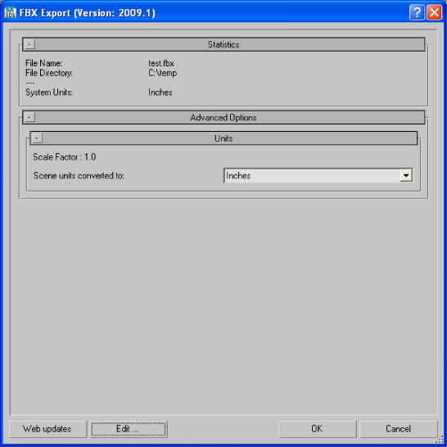
Task: Open context help with the question mark button
Action: [417, 12]
